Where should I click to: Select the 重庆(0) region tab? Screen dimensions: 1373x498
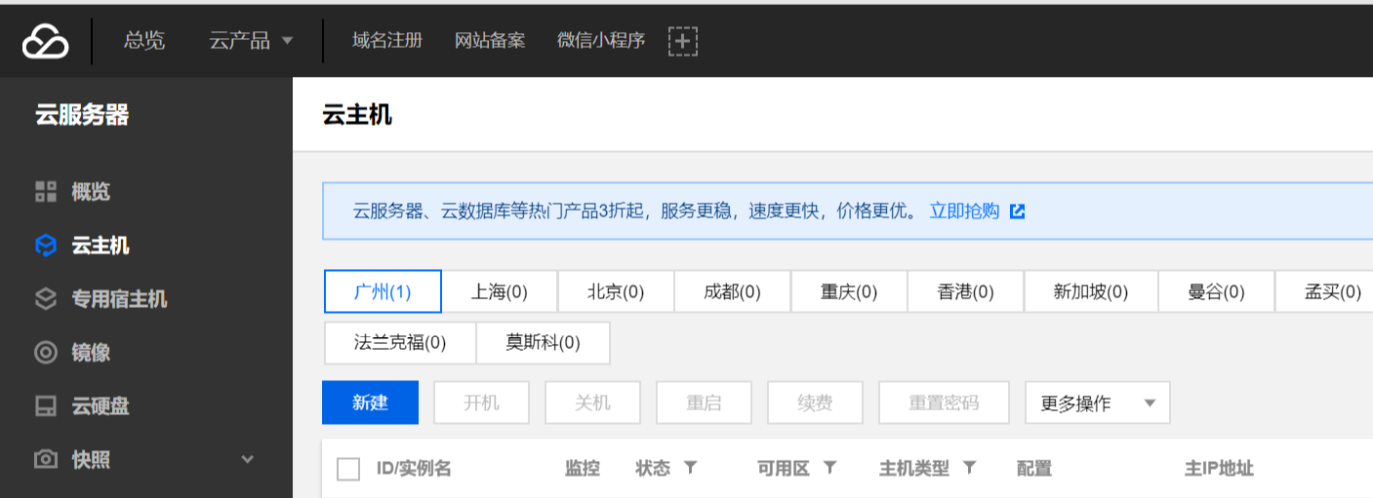pyautogui.click(x=849, y=291)
